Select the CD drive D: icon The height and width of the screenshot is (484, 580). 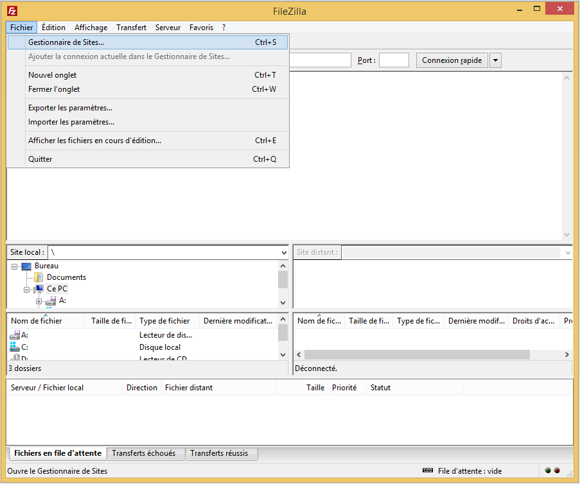click(15, 358)
